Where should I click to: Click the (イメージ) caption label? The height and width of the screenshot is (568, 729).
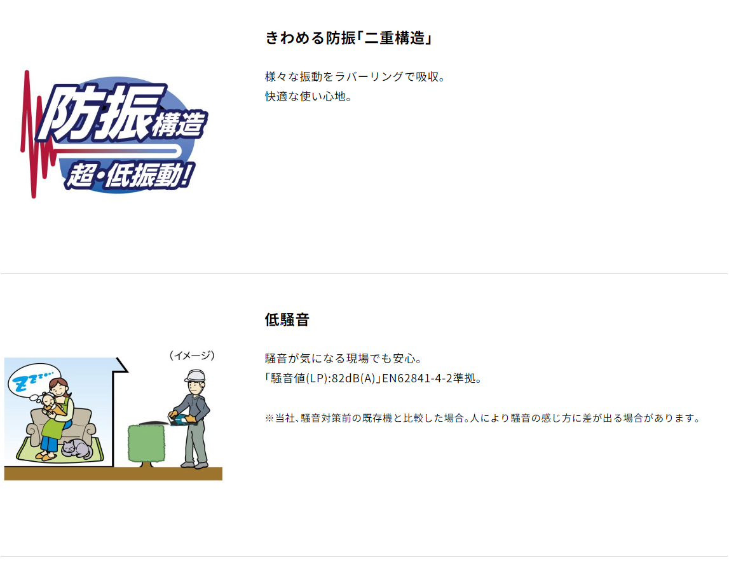click(x=192, y=356)
